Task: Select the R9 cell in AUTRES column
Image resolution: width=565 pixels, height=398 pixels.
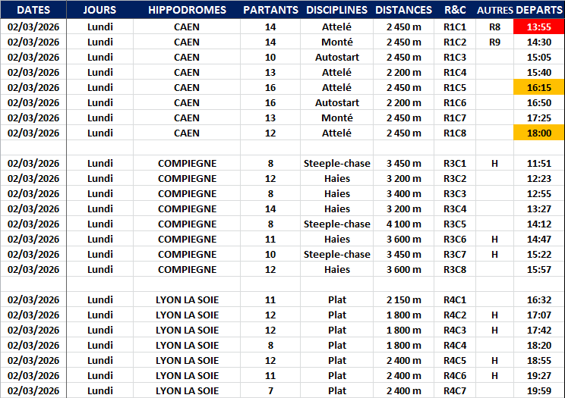Action: pos(494,42)
